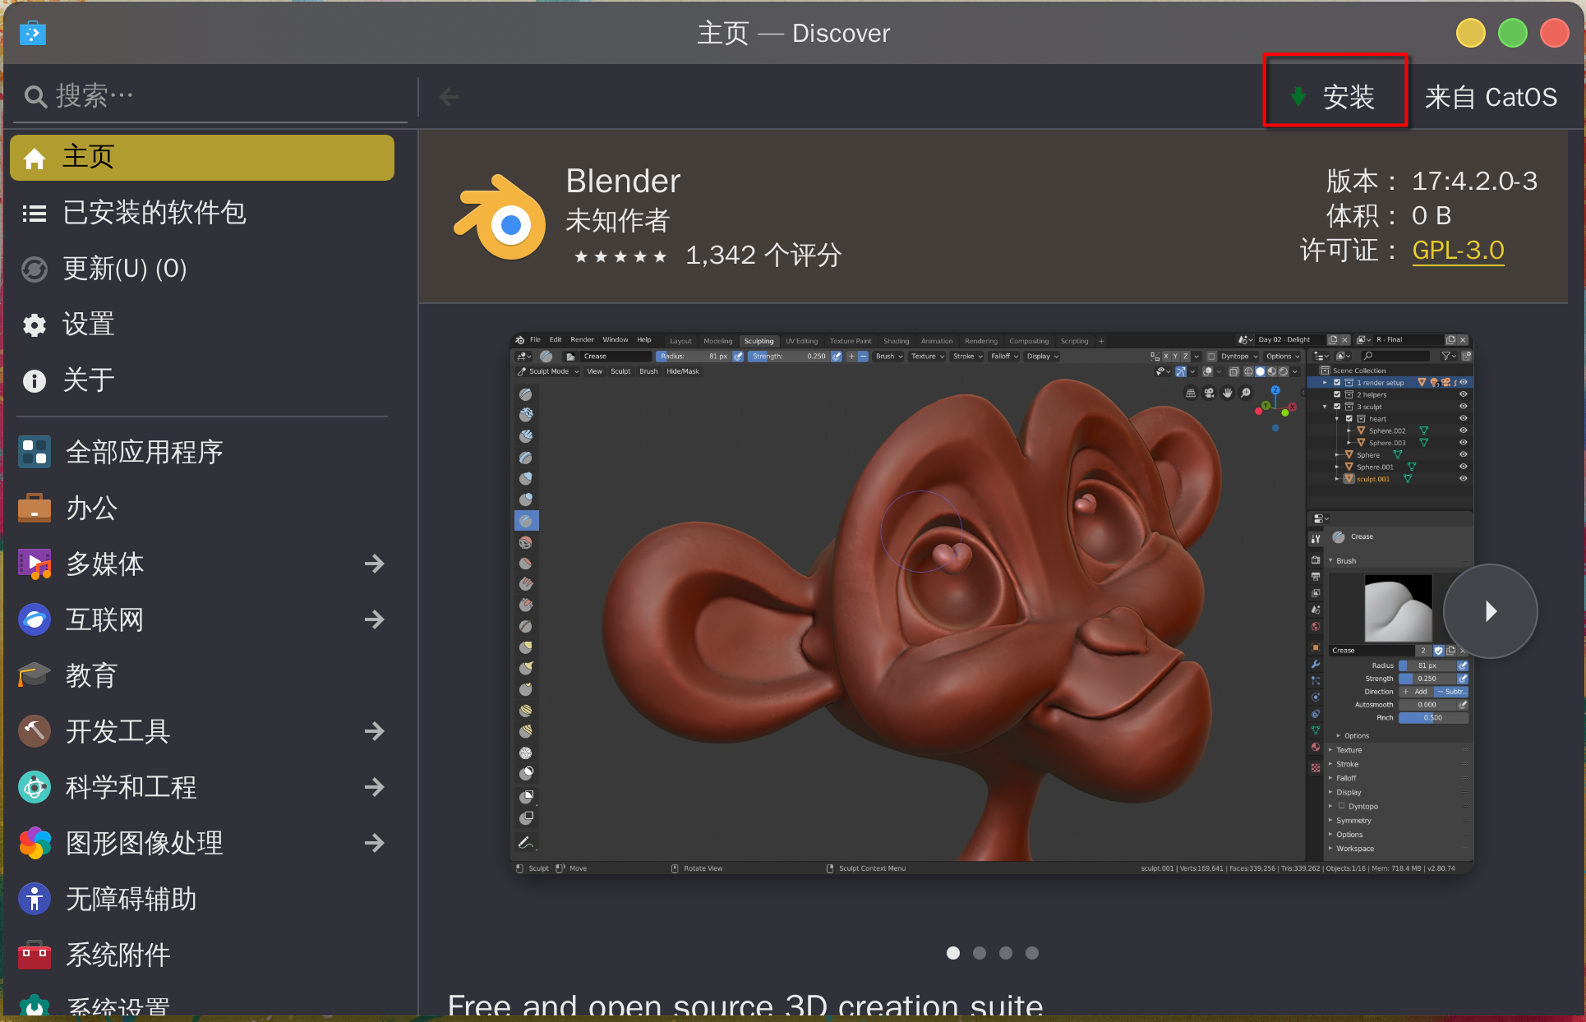
Task: Show next screenshot with the right arrow
Action: click(1490, 611)
